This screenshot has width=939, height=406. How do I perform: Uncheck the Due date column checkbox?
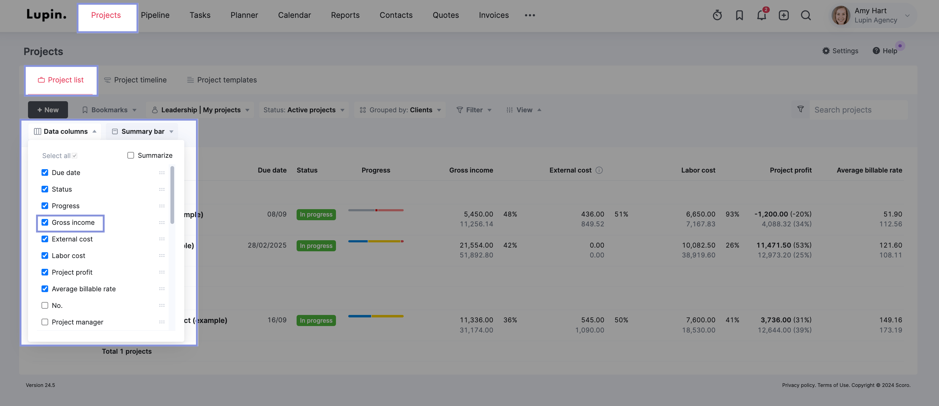[45, 172]
